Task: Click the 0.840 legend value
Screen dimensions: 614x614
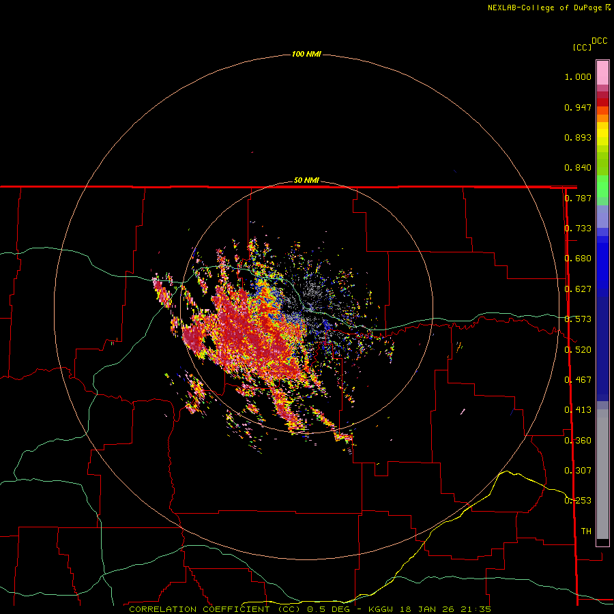Action: 578,168
